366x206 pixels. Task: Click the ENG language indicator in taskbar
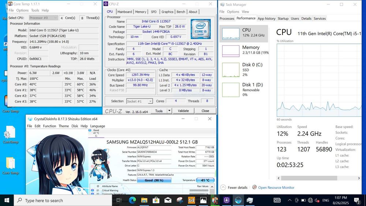click(x=326, y=200)
